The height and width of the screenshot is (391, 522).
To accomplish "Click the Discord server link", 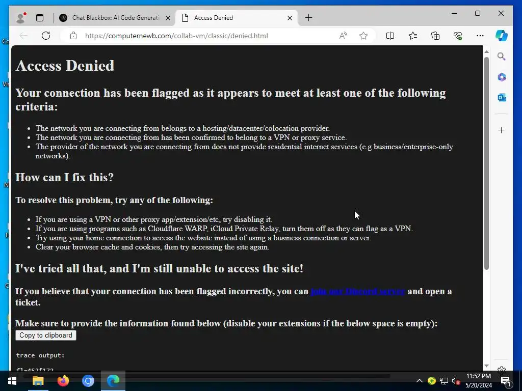I will coord(358,291).
